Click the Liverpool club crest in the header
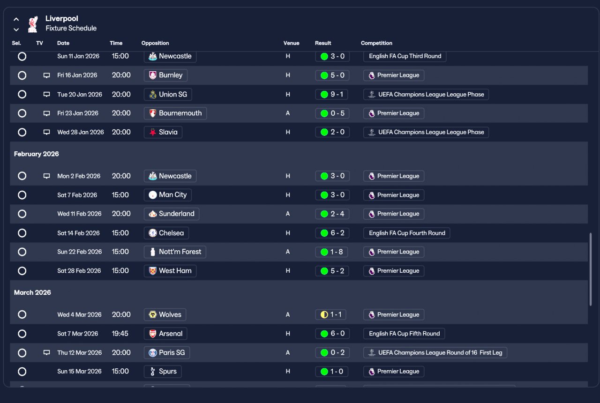Screen dimensions: 600x403 point(32,24)
